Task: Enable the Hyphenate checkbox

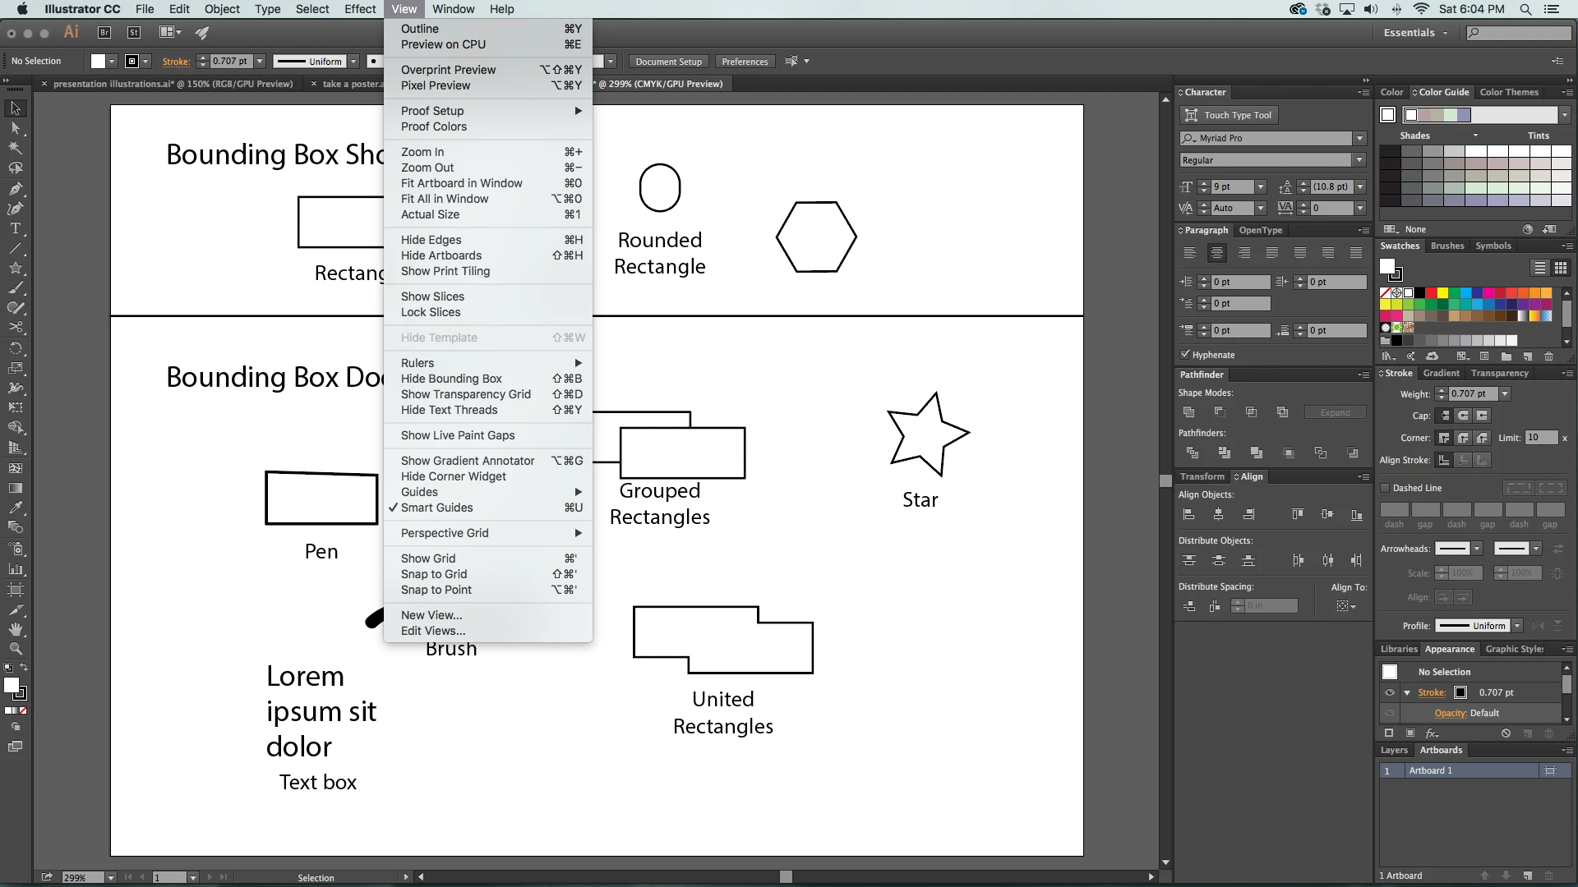Action: pos(1185,355)
